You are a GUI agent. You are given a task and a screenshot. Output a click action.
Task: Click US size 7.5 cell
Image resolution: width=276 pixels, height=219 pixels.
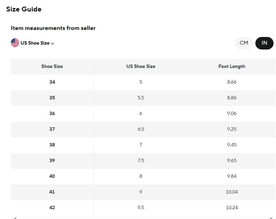pyautogui.click(x=141, y=160)
